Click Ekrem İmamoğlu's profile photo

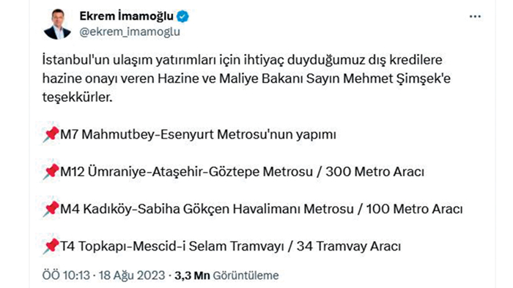(58, 24)
